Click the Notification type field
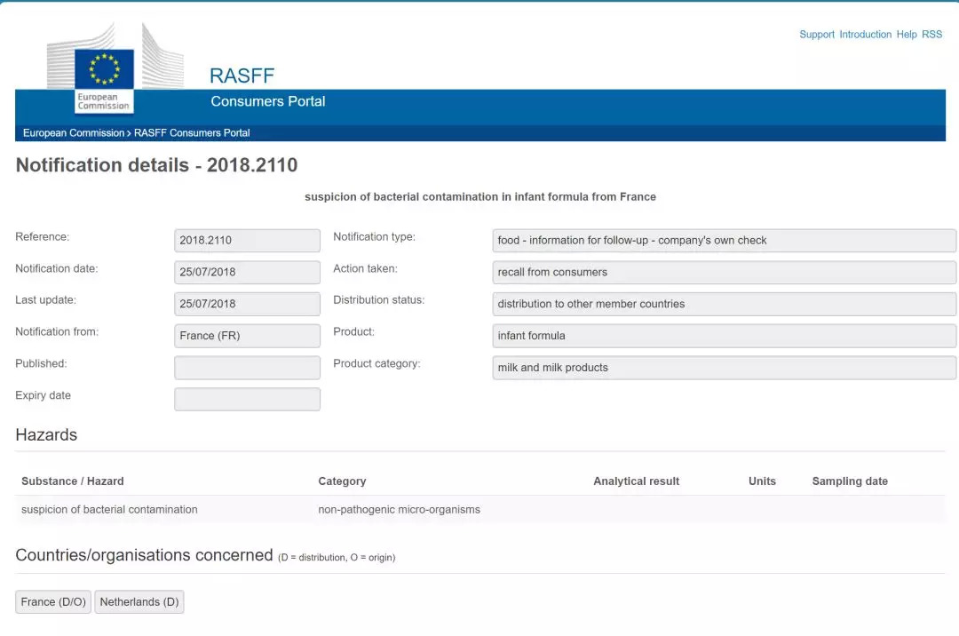This screenshot has width=959, height=636. point(725,241)
